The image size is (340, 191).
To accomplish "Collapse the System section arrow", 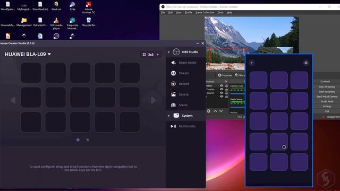I will coord(169,116).
